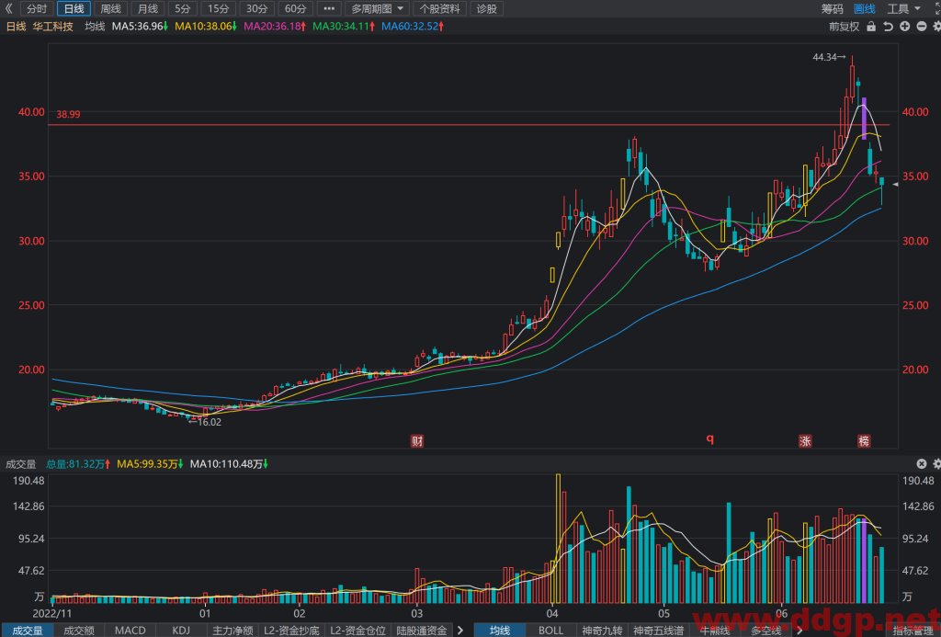
Task: Open the more periods '...' button
Action: point(329,8)
